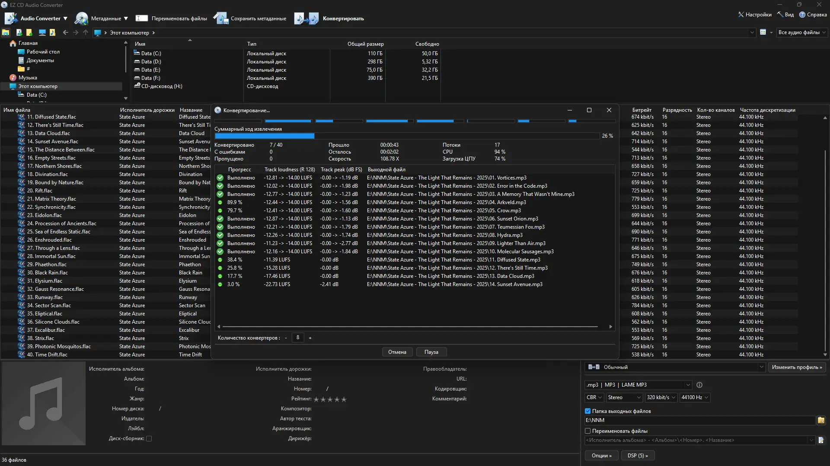Click the Конвертировать toolbar icon
This screenshot has width=830, height=466.
(306, 19)
